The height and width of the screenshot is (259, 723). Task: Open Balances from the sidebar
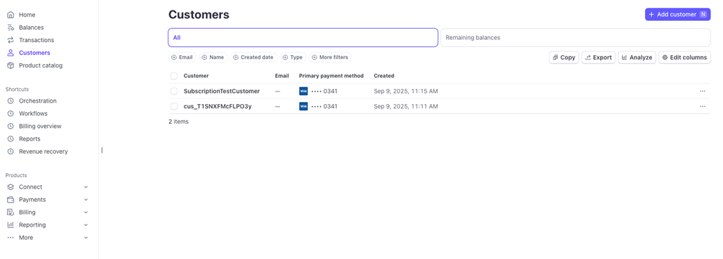[x=31, y=28]
